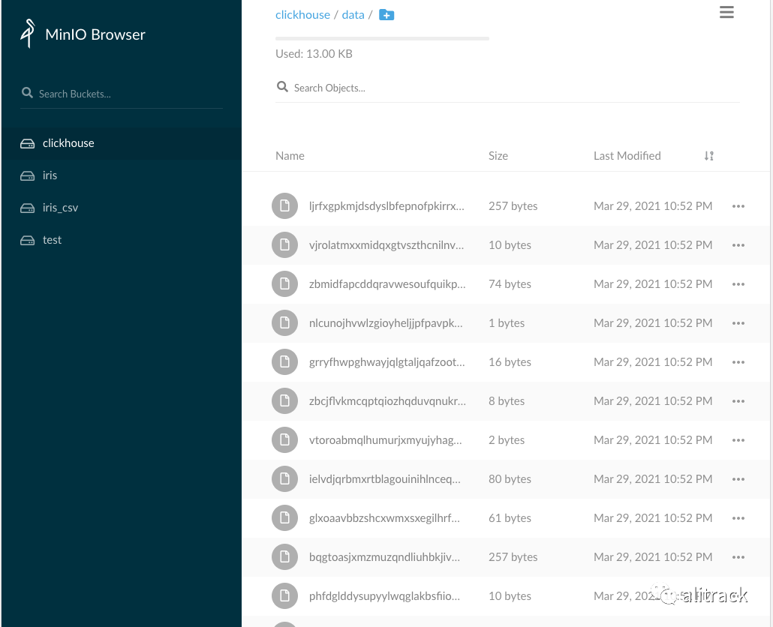Click the Search Objects field

(510, 88)
